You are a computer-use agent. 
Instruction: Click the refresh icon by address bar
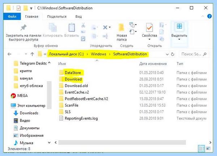pyautogui.click(x=173, y=54)
